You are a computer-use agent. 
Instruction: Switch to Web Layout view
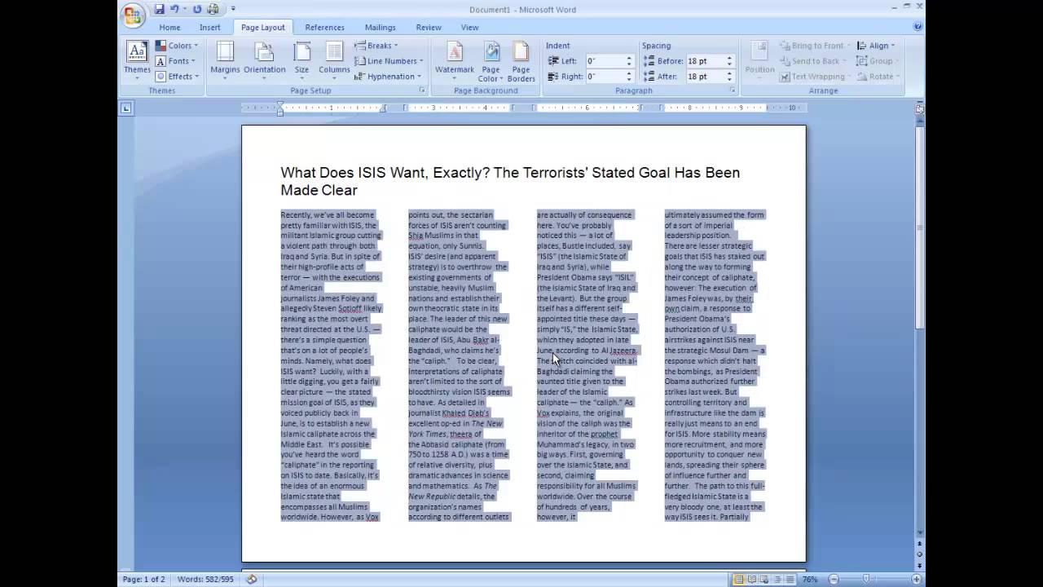(764, 580)
